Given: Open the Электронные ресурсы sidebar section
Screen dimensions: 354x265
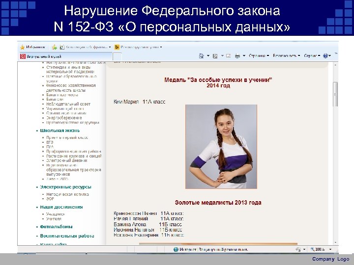Looking at the screenshot, I should (66, 187).
